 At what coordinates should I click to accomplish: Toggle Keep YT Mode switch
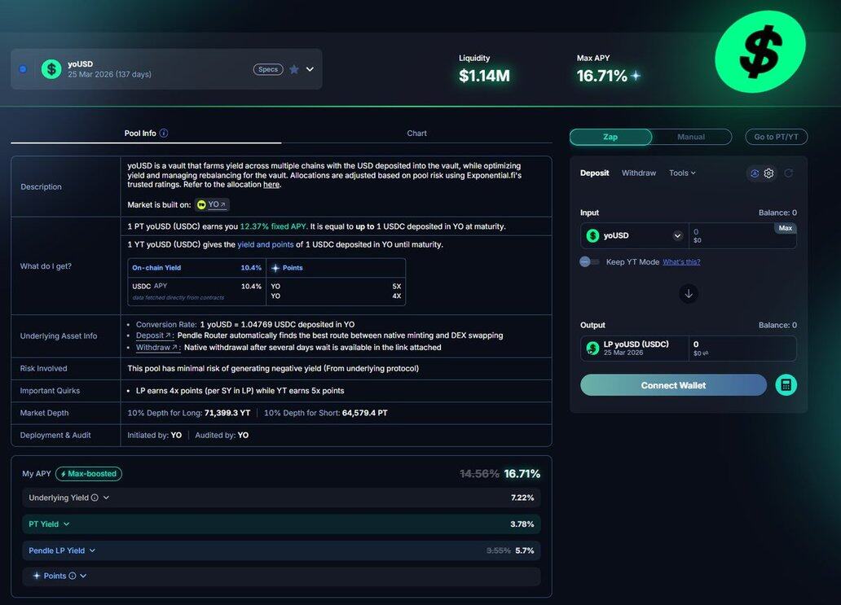click(x=589, y=261)
